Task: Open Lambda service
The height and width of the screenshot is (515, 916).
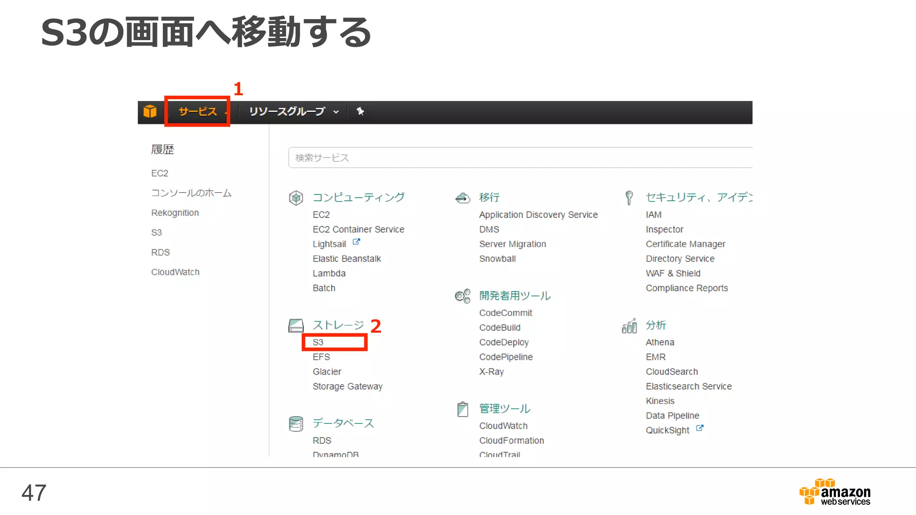Action: click(x=329, y=274)
